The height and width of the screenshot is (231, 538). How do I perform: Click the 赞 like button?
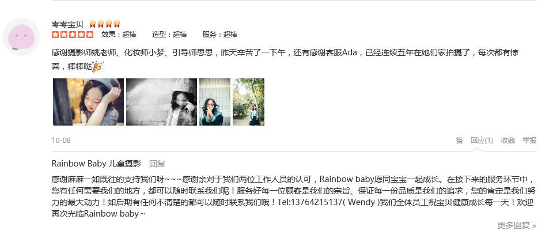click(460, 140)
